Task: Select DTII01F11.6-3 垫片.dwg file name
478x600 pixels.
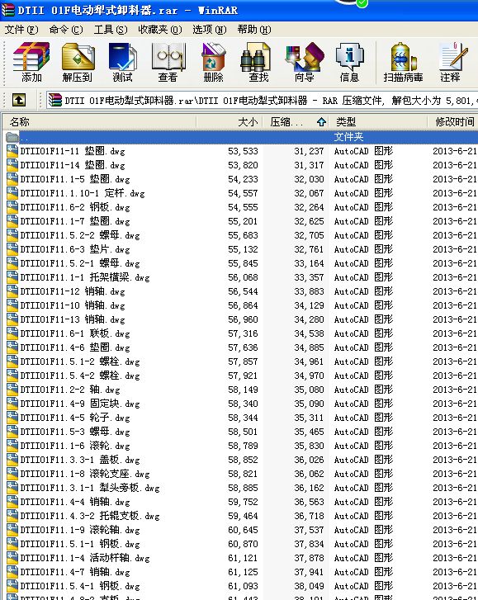Action: [x=75, y=249]
